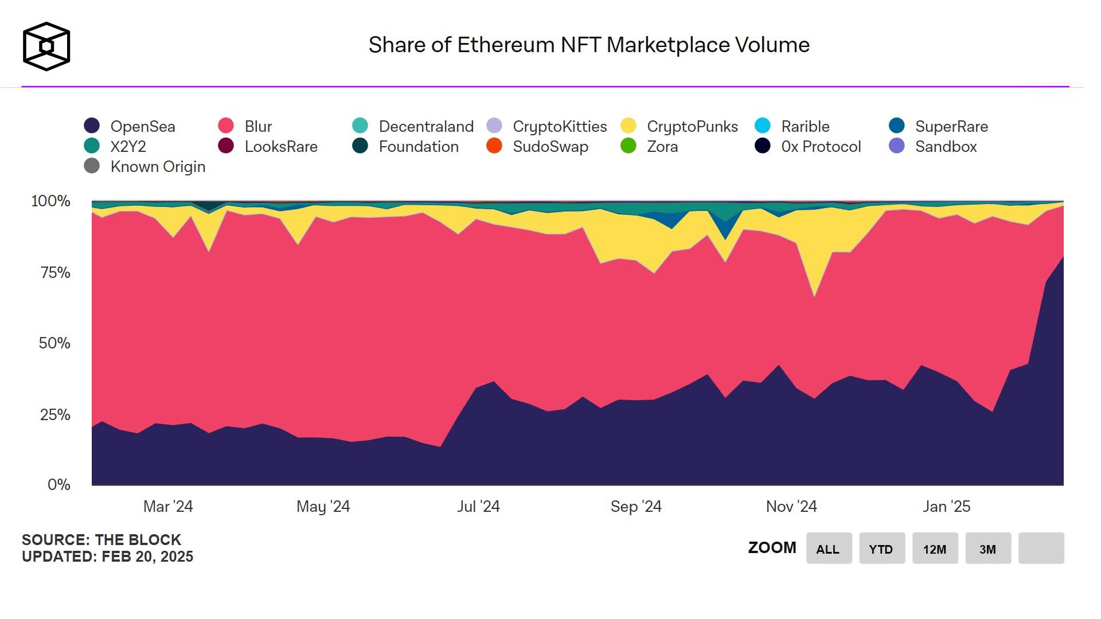Click the 0x Protocol legend label

[821, 147]
